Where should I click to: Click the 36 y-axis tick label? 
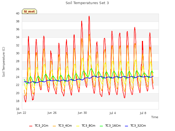point(17,29)
